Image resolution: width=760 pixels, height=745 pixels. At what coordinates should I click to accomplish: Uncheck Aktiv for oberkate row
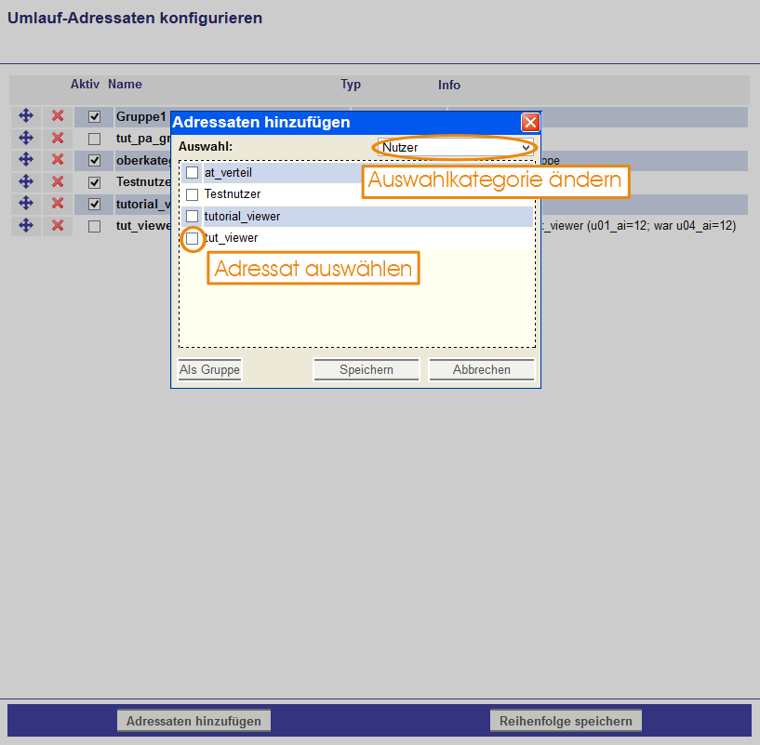click(95, 160)
